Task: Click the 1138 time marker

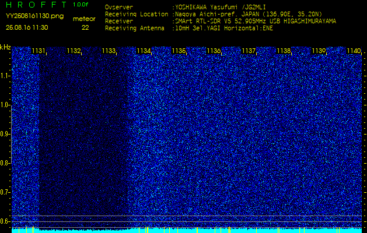Action: click(x=284, y=51)
